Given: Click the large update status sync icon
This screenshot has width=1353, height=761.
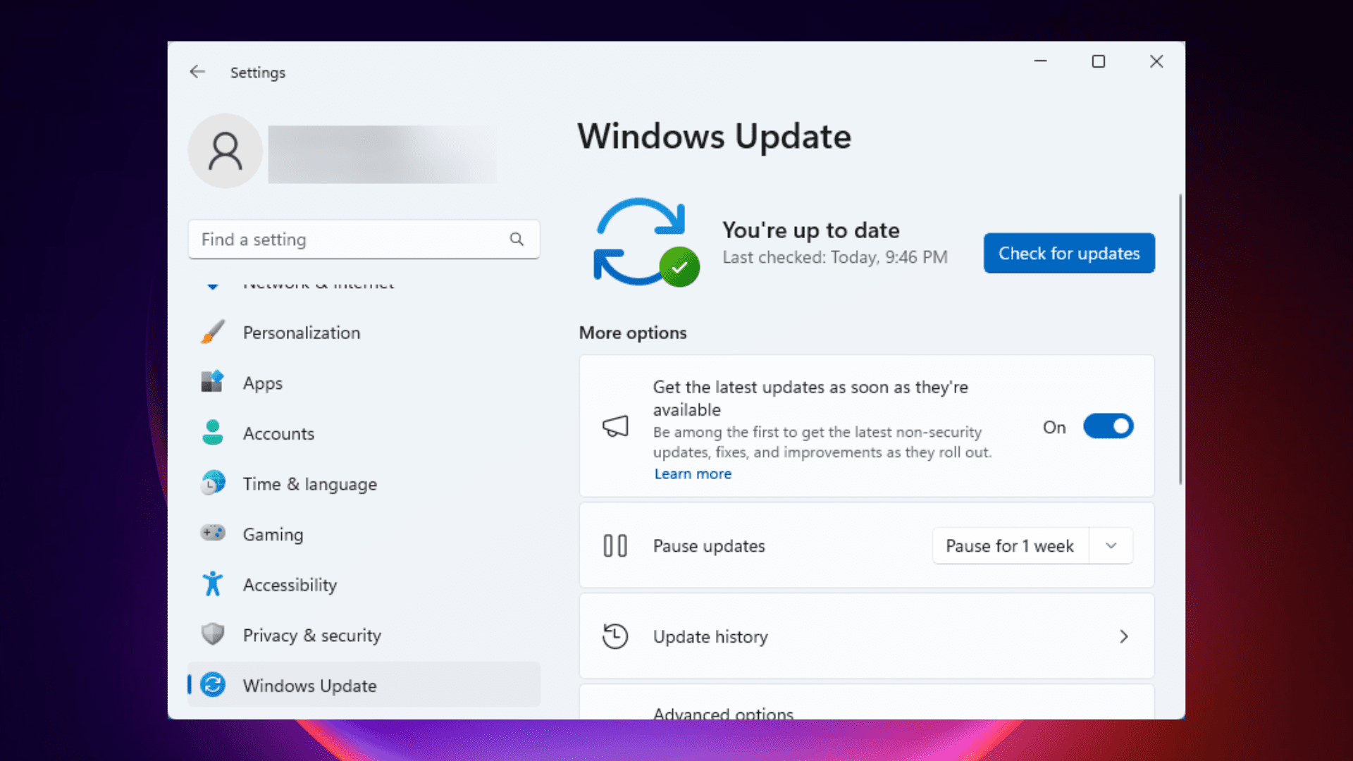Looking at the screenshot, I should (x=646, y=242).
